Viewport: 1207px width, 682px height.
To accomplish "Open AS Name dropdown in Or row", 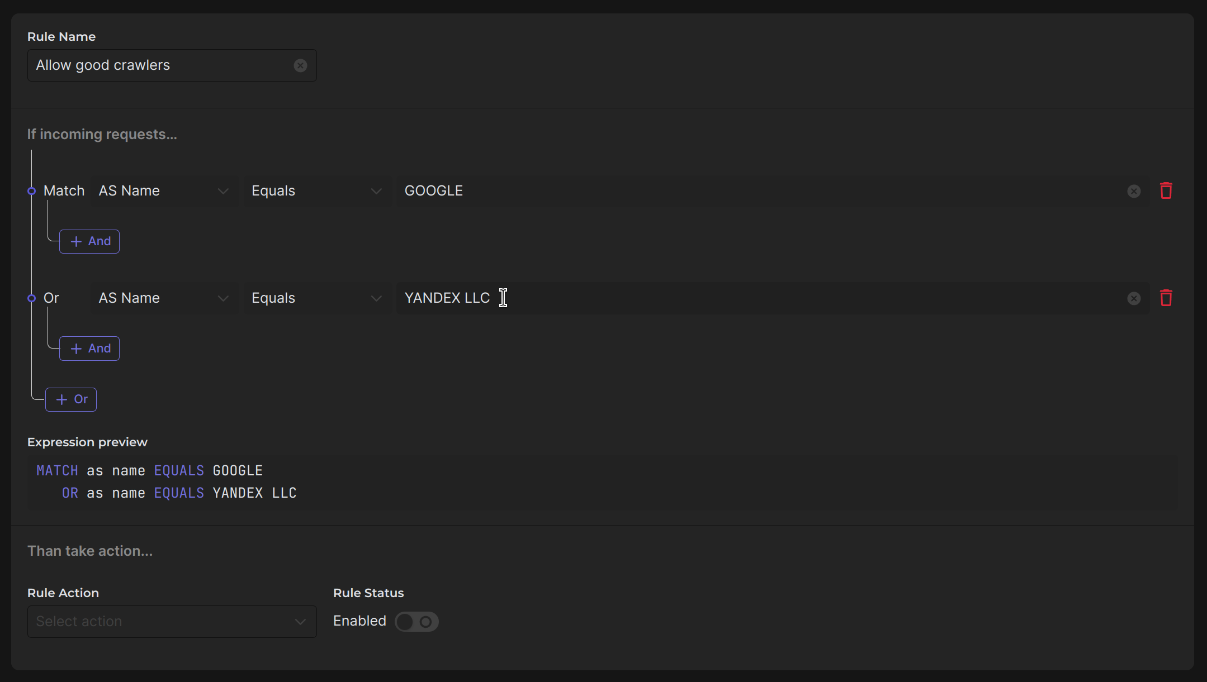I will coord(164,298).
